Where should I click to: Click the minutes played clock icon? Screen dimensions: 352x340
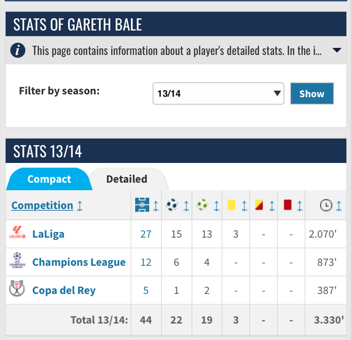326,205
